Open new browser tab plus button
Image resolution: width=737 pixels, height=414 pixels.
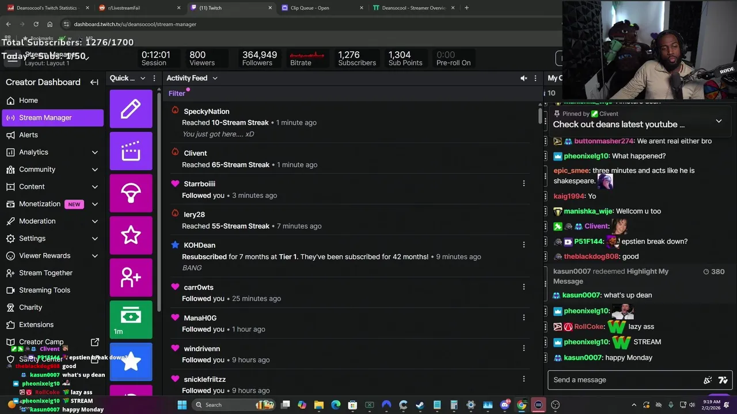click(x=466, y=8)
